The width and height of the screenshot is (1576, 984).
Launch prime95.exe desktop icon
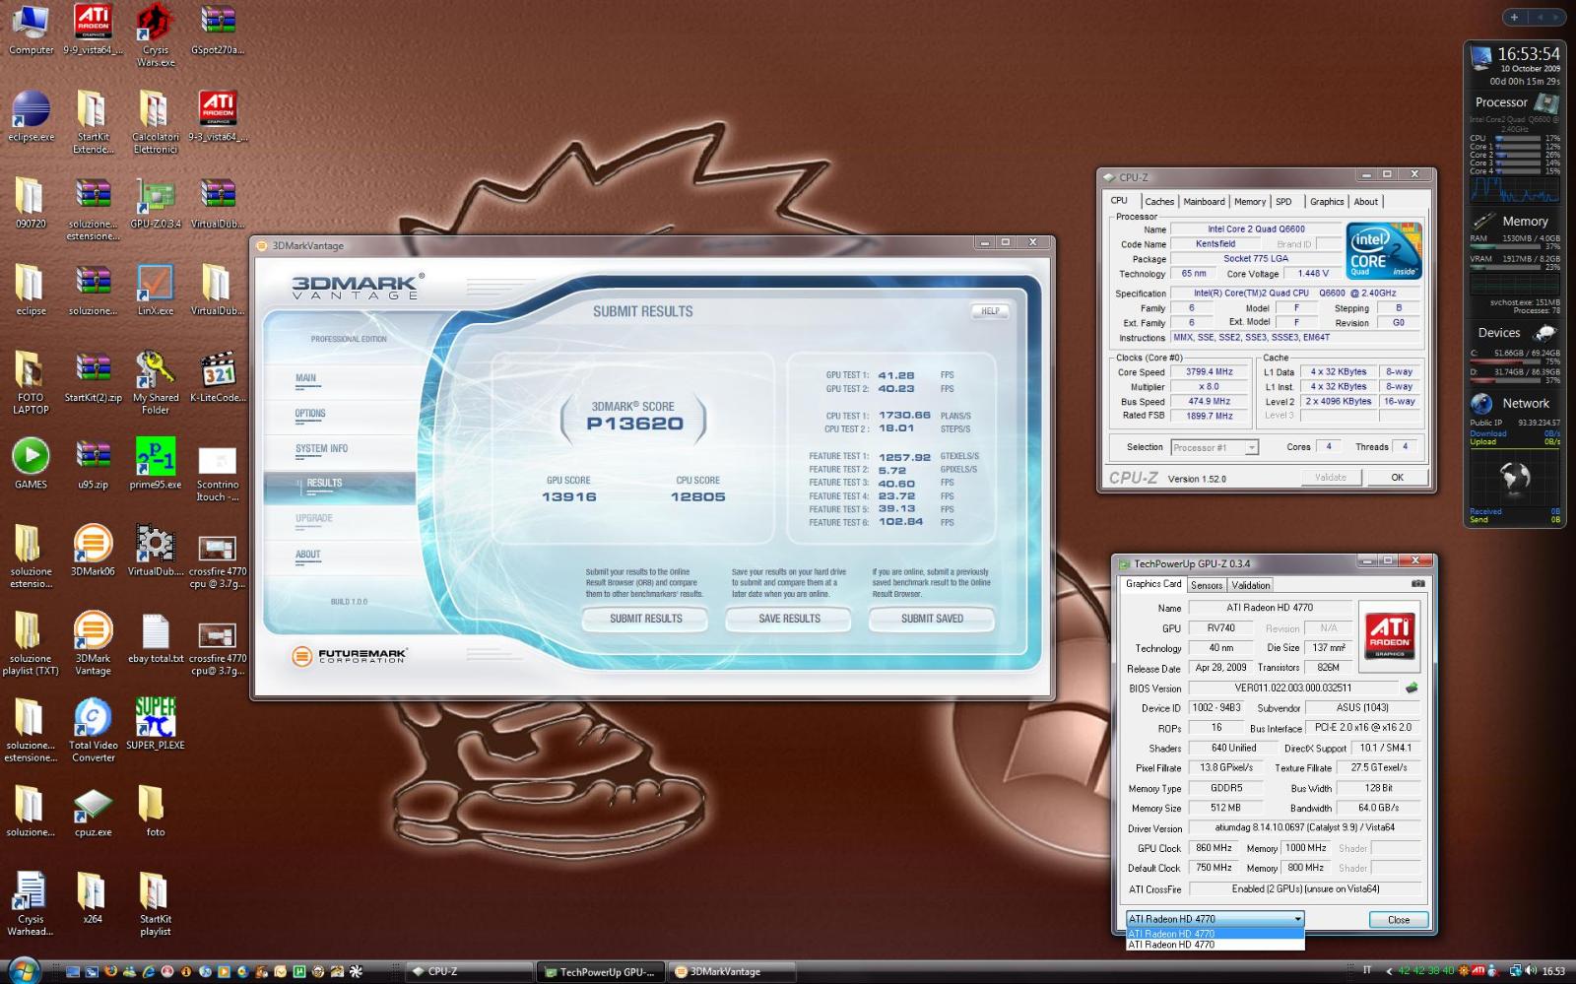pyautogui.click(x=155, y=463)
